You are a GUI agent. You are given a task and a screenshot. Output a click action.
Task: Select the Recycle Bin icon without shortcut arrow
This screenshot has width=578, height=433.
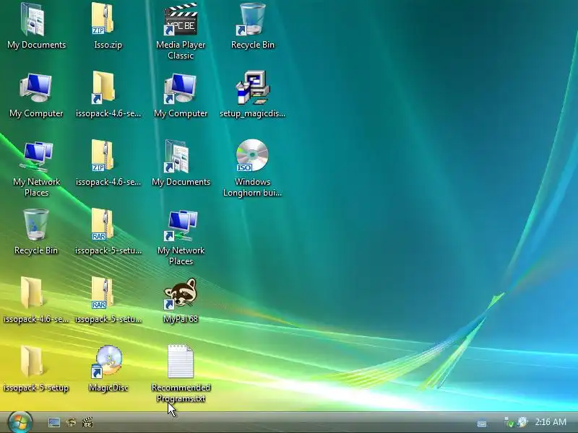[35, 224]
